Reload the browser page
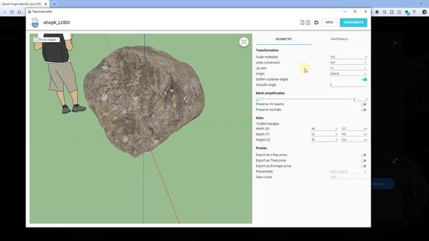The height and width of the screenshot is (241, 429). [x=12, y=12]
